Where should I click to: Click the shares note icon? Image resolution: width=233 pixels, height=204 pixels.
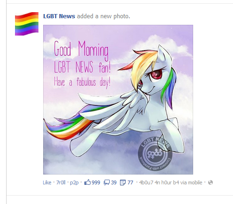point(123,182)
